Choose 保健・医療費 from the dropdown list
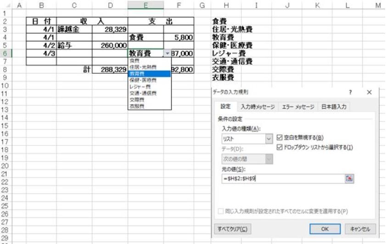Image resolution: width=387 pixels, height=244 pixels. click(x=143, y=80)
